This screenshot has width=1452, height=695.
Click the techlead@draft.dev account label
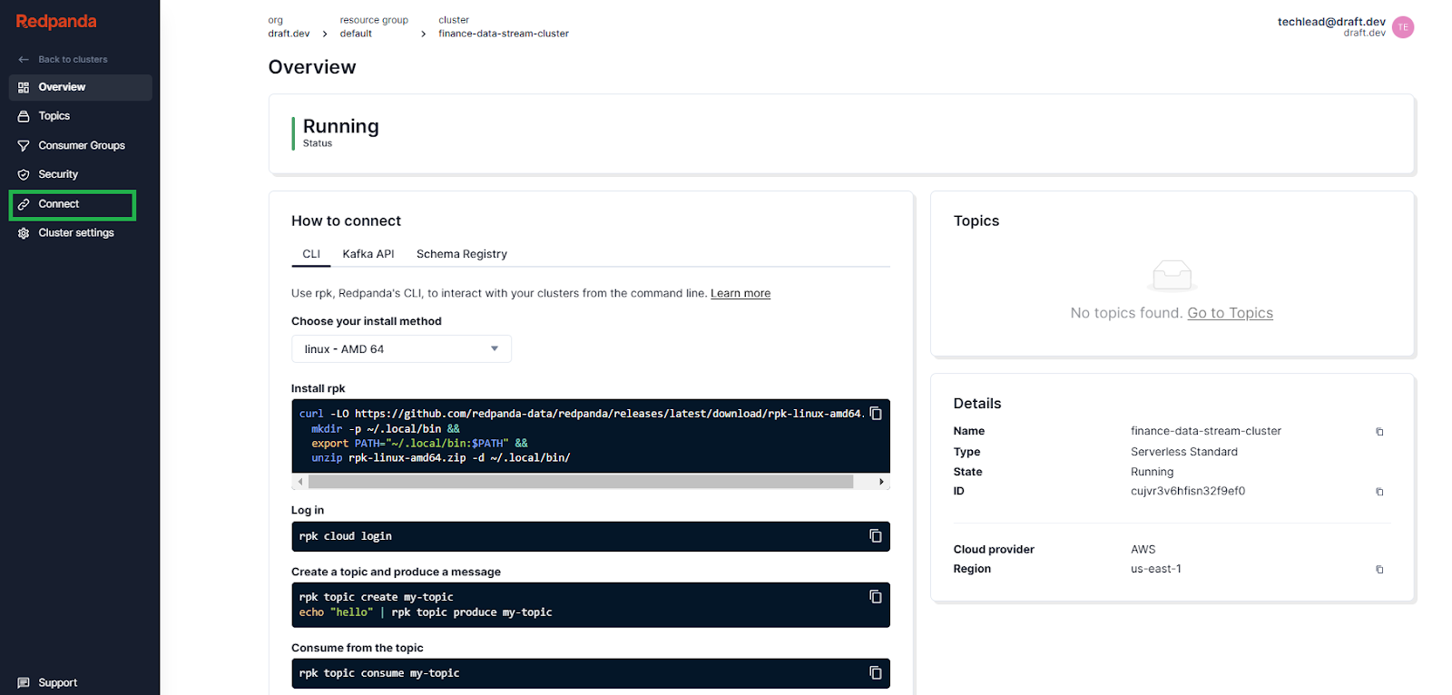[1331, 22]
